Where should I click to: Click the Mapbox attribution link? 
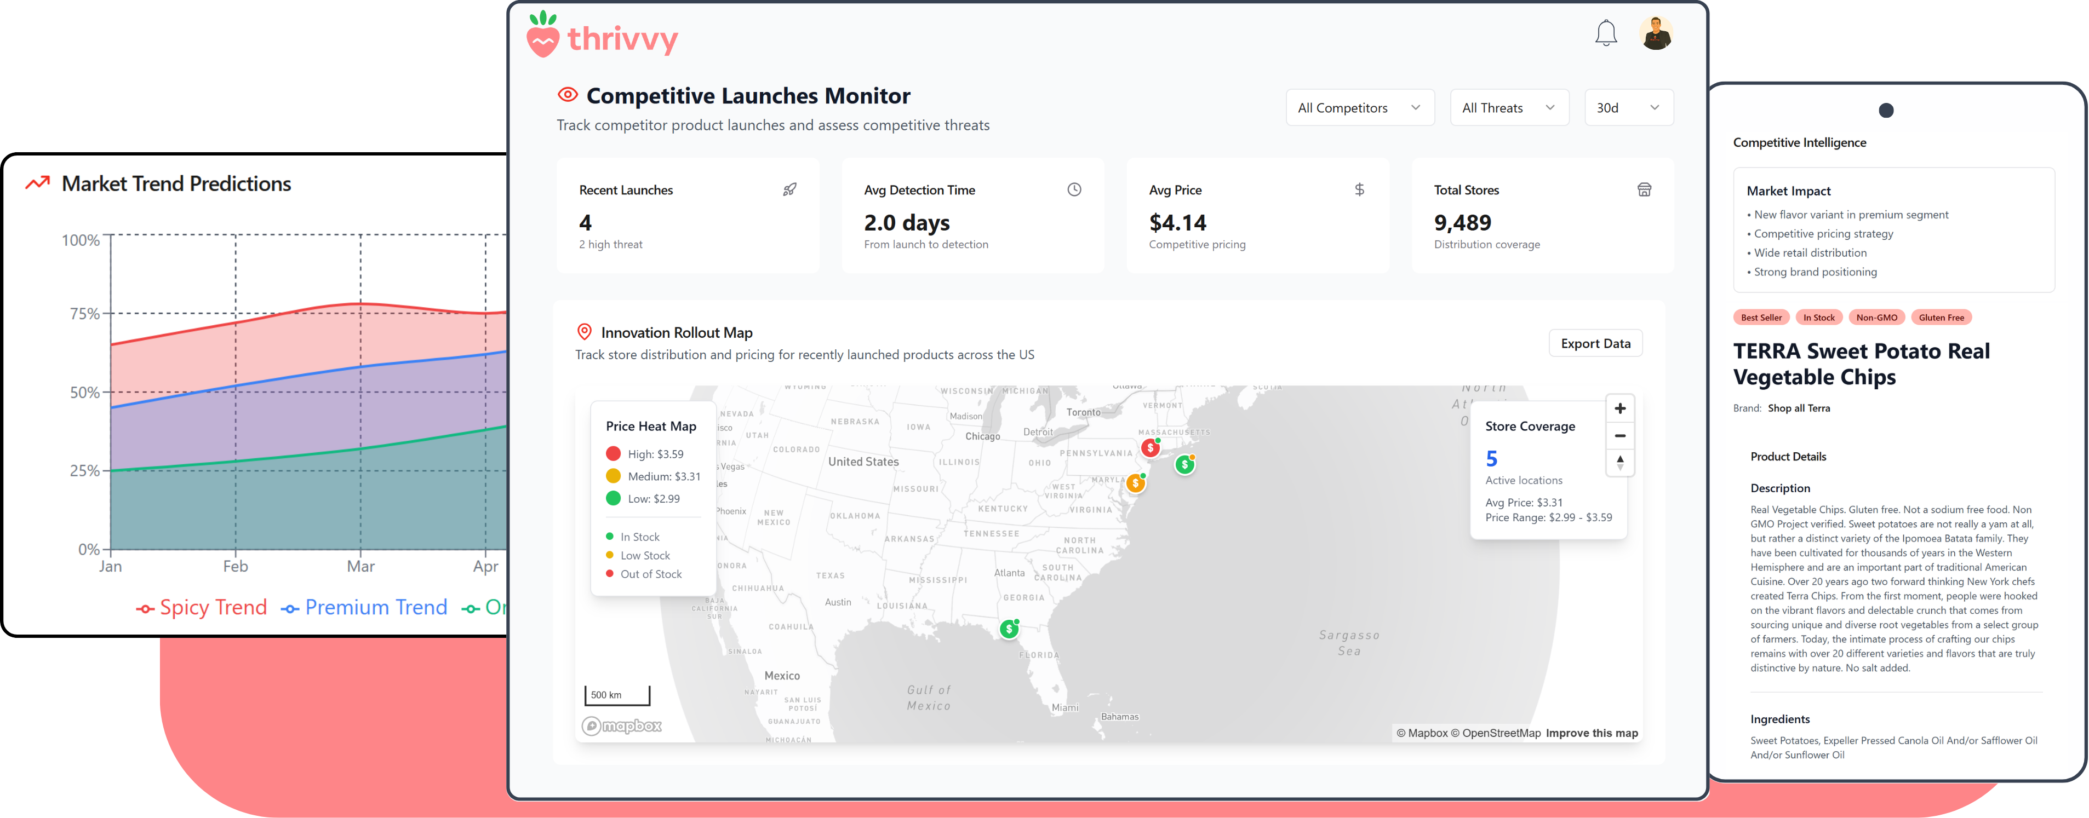[x=1422, y=733]
